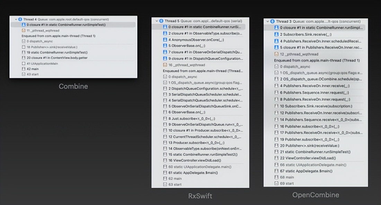Select the '6 ObserverBase.on(_:)' frame

(198, 112)
